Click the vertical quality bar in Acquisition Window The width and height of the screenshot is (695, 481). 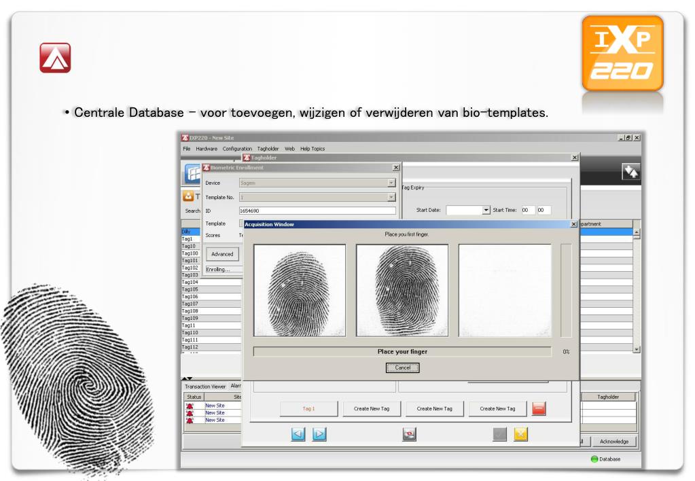tap(566, 290)
